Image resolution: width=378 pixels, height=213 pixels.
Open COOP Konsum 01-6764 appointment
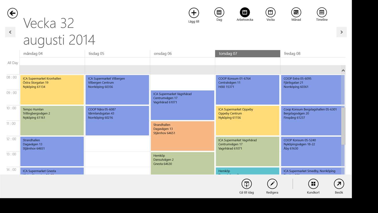point(247,90)
